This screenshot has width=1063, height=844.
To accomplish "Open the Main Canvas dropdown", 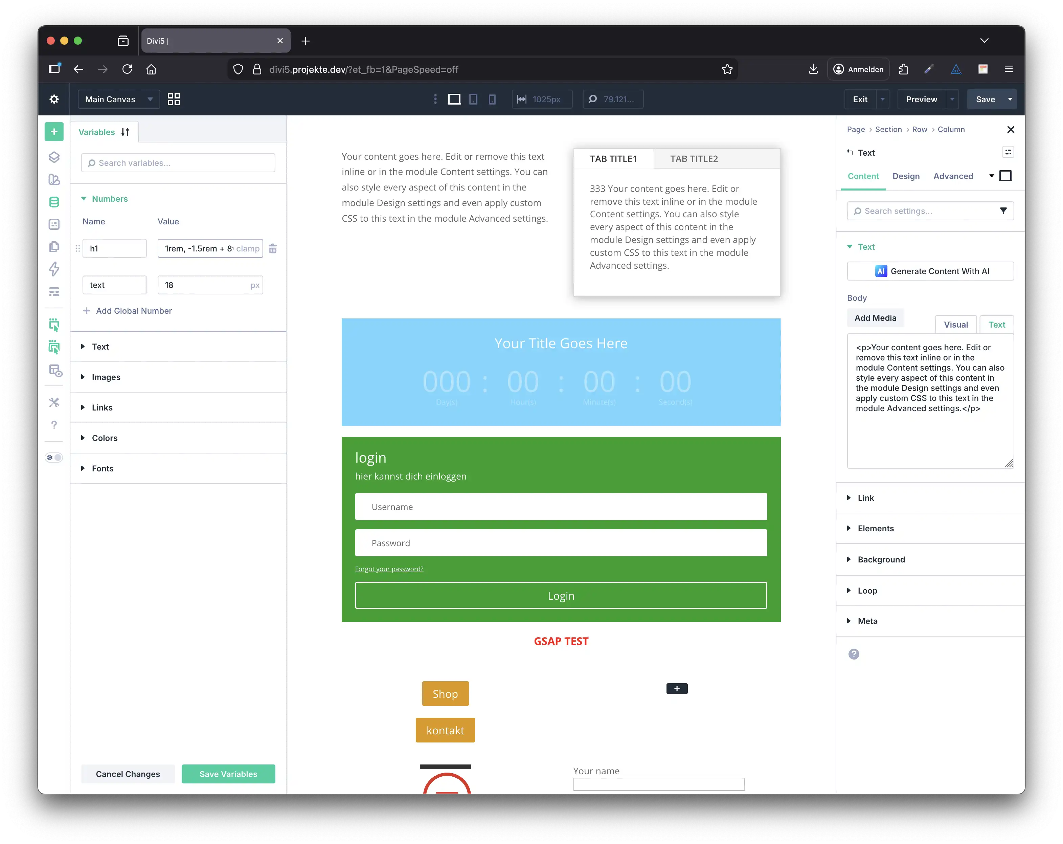I will (119, 99).
